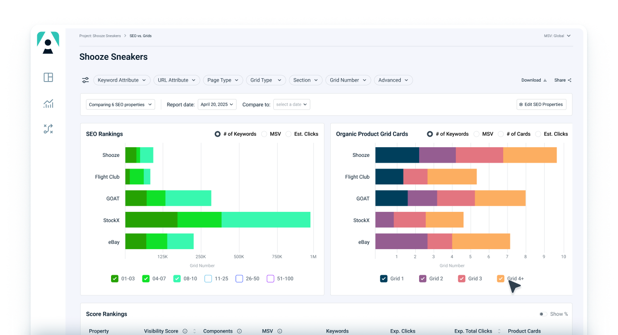Open the trend chart sidebar icon
Image resolution: width=618 pixels, height=335 pixels.
point(48,103)
